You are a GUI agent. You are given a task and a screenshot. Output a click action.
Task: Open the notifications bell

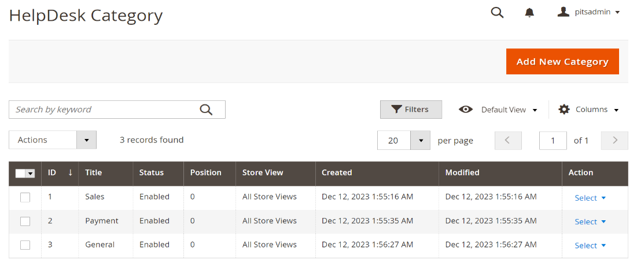pyautogui.click(x=529, y=12)
